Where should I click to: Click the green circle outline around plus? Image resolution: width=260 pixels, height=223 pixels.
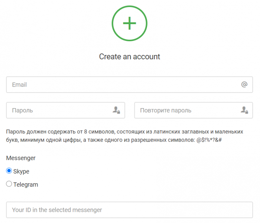point(130,23)
